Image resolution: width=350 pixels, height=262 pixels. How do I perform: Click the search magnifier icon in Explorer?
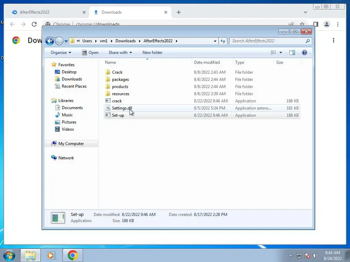click(x=308, y=41)
